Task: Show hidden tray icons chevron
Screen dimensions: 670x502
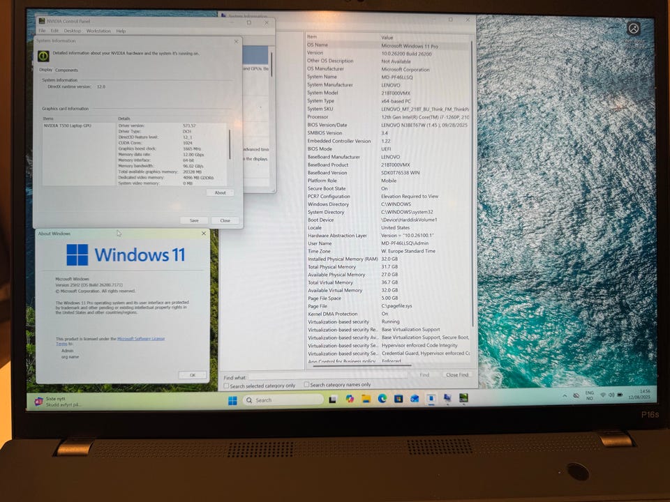Action: pyautogui.click(x=565, y=396)
